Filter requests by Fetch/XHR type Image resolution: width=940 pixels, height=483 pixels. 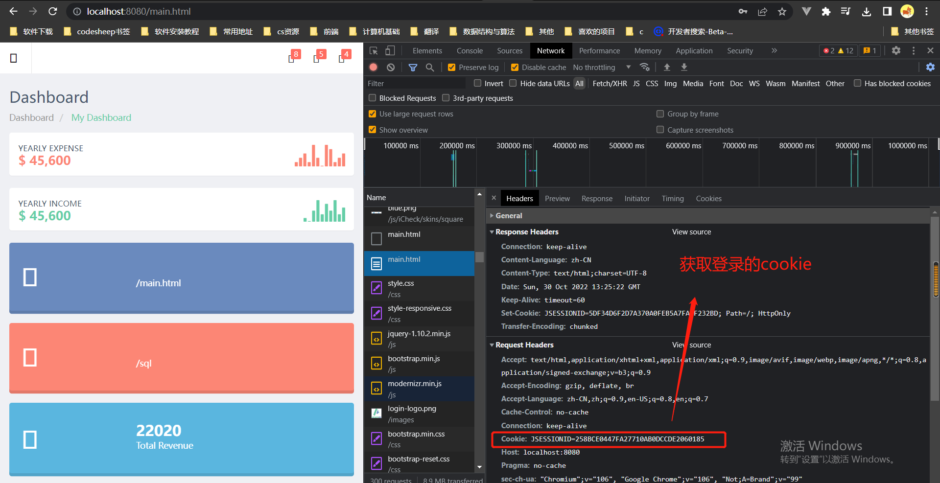(610, 83)
